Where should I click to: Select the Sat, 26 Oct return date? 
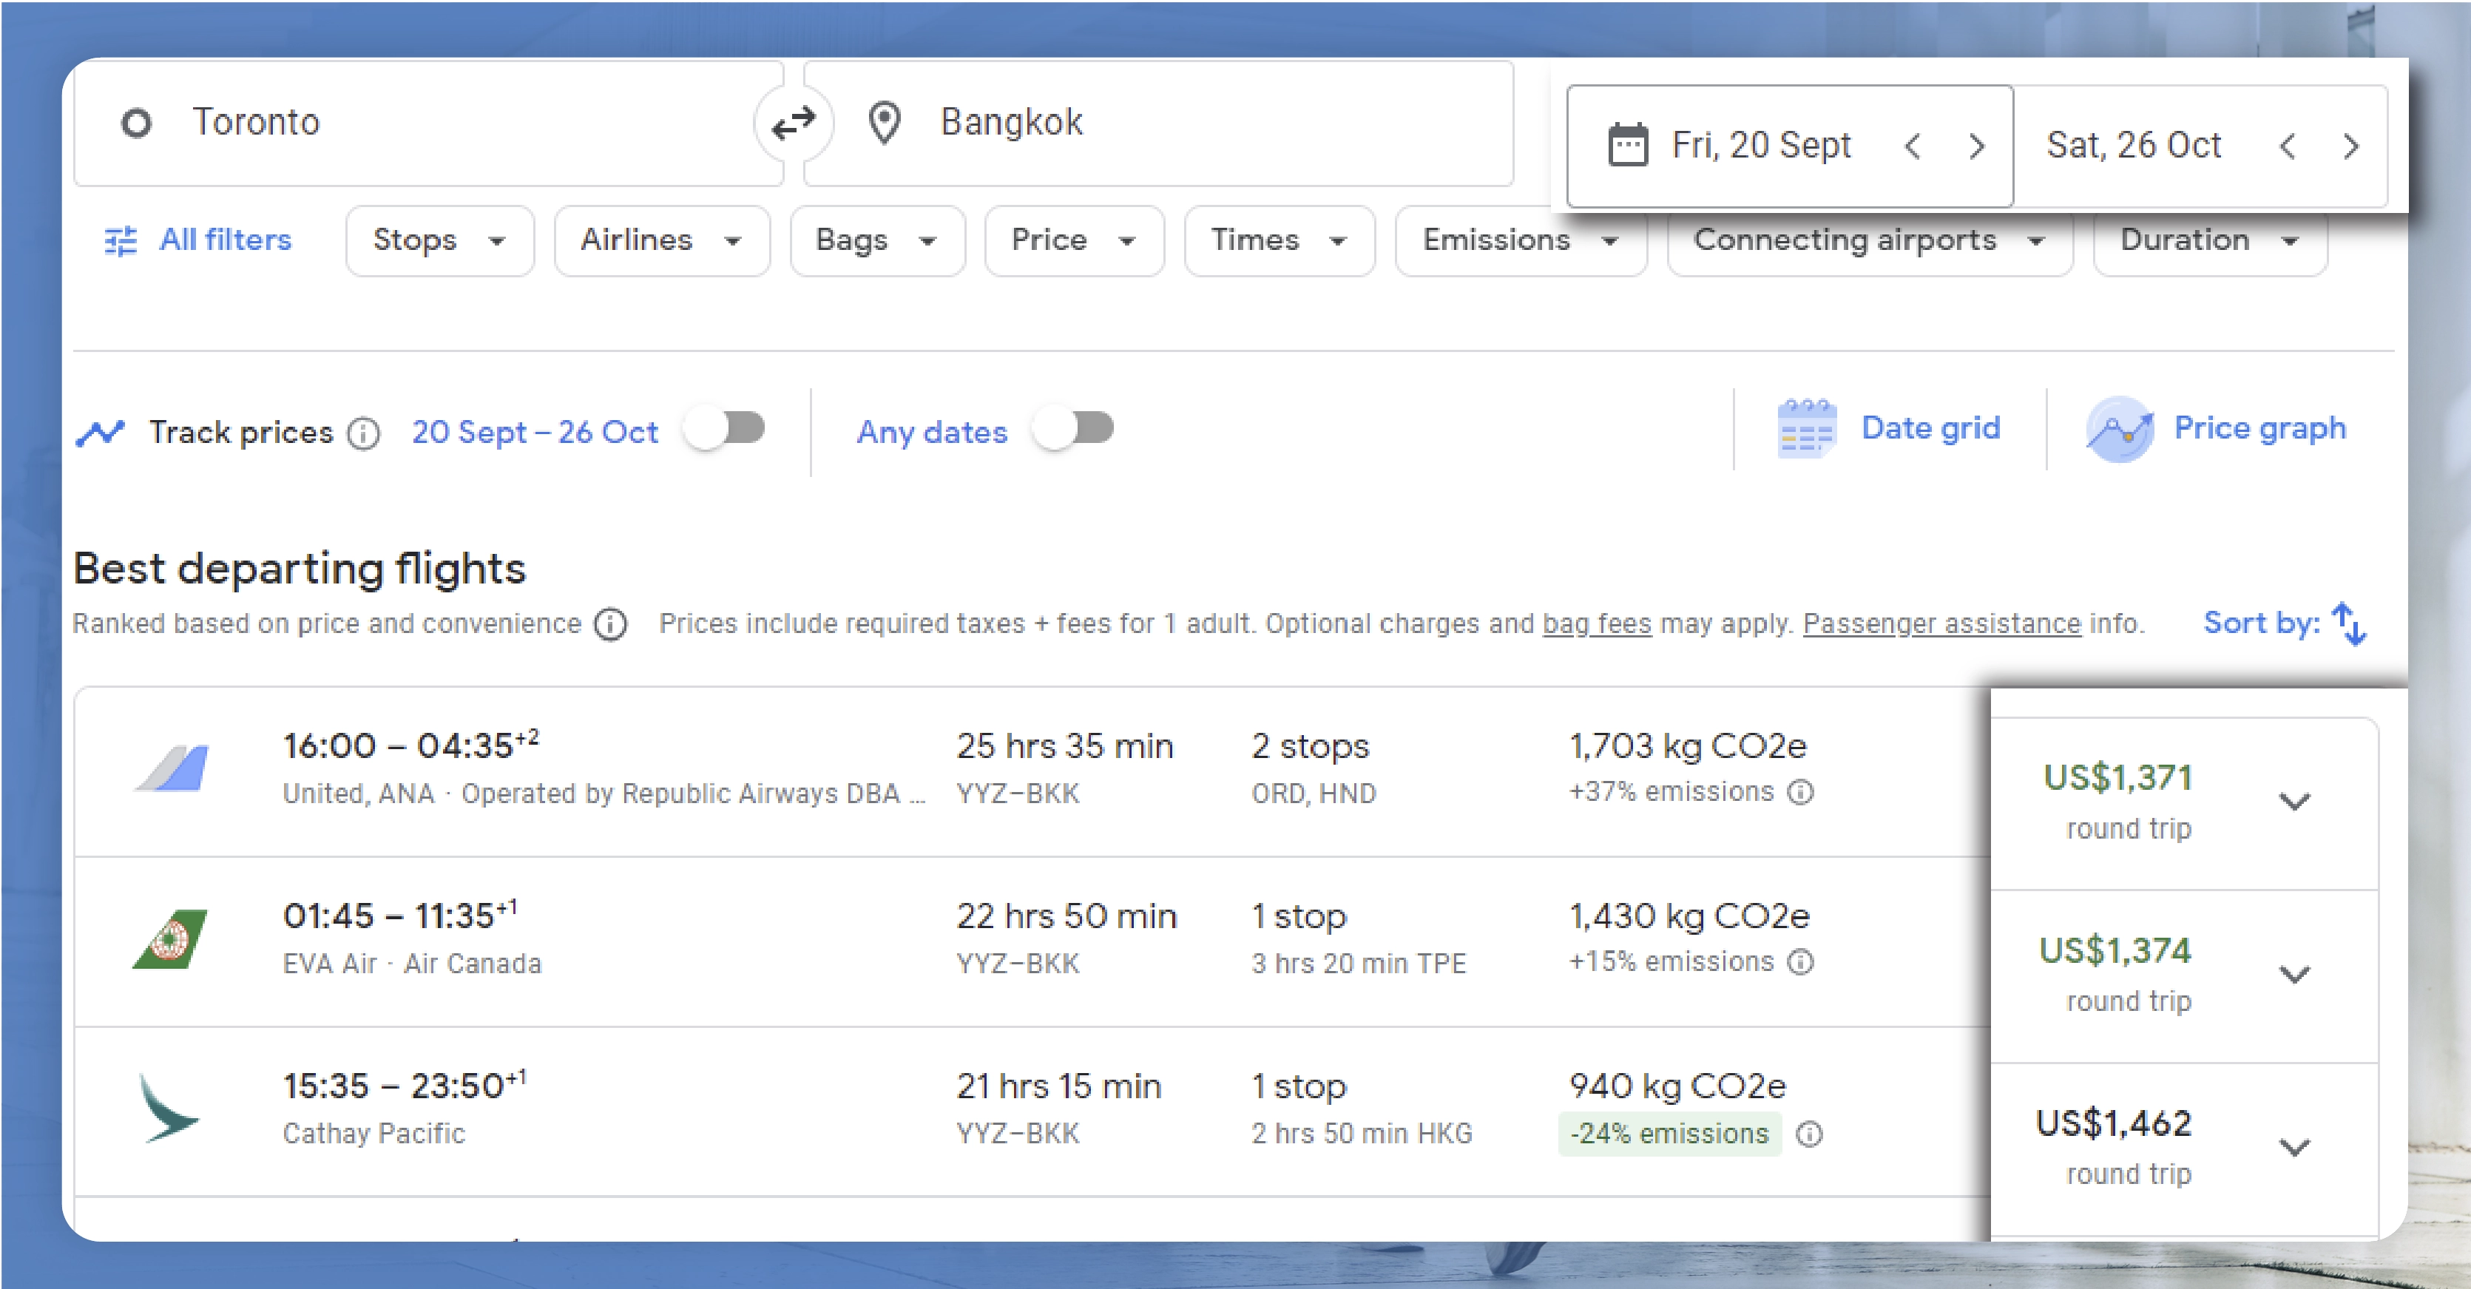2133,145
